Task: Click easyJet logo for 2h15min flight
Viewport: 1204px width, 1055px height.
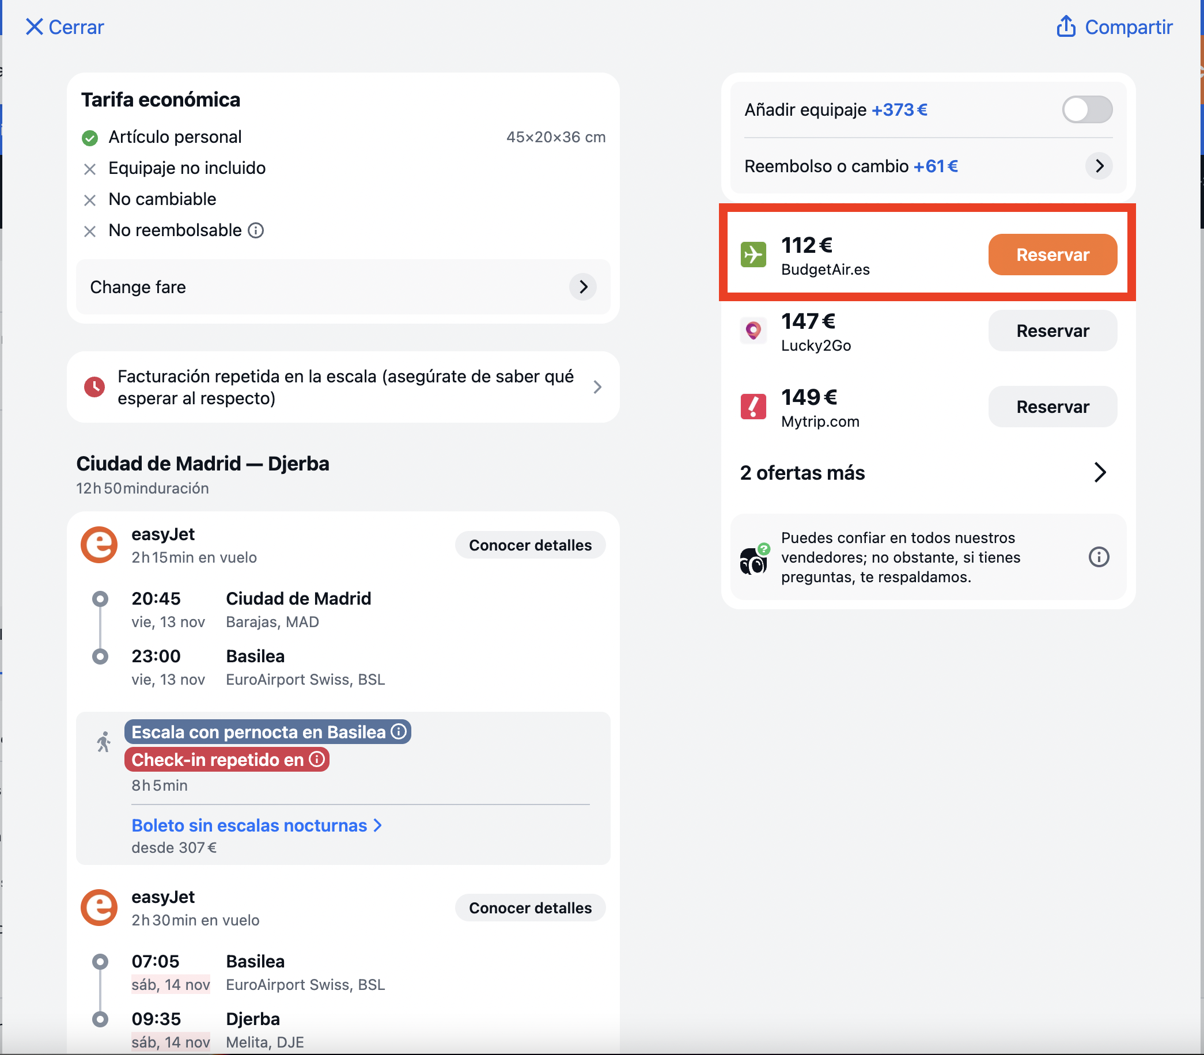Action: (99, 545)
